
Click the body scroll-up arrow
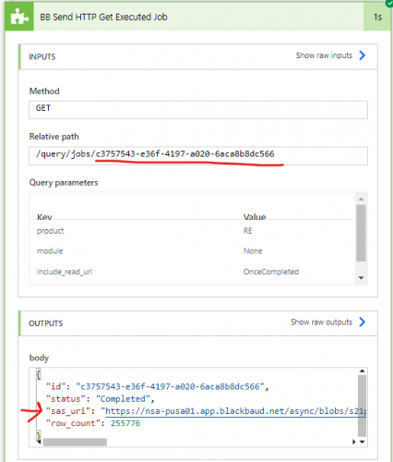click(362, 371)
